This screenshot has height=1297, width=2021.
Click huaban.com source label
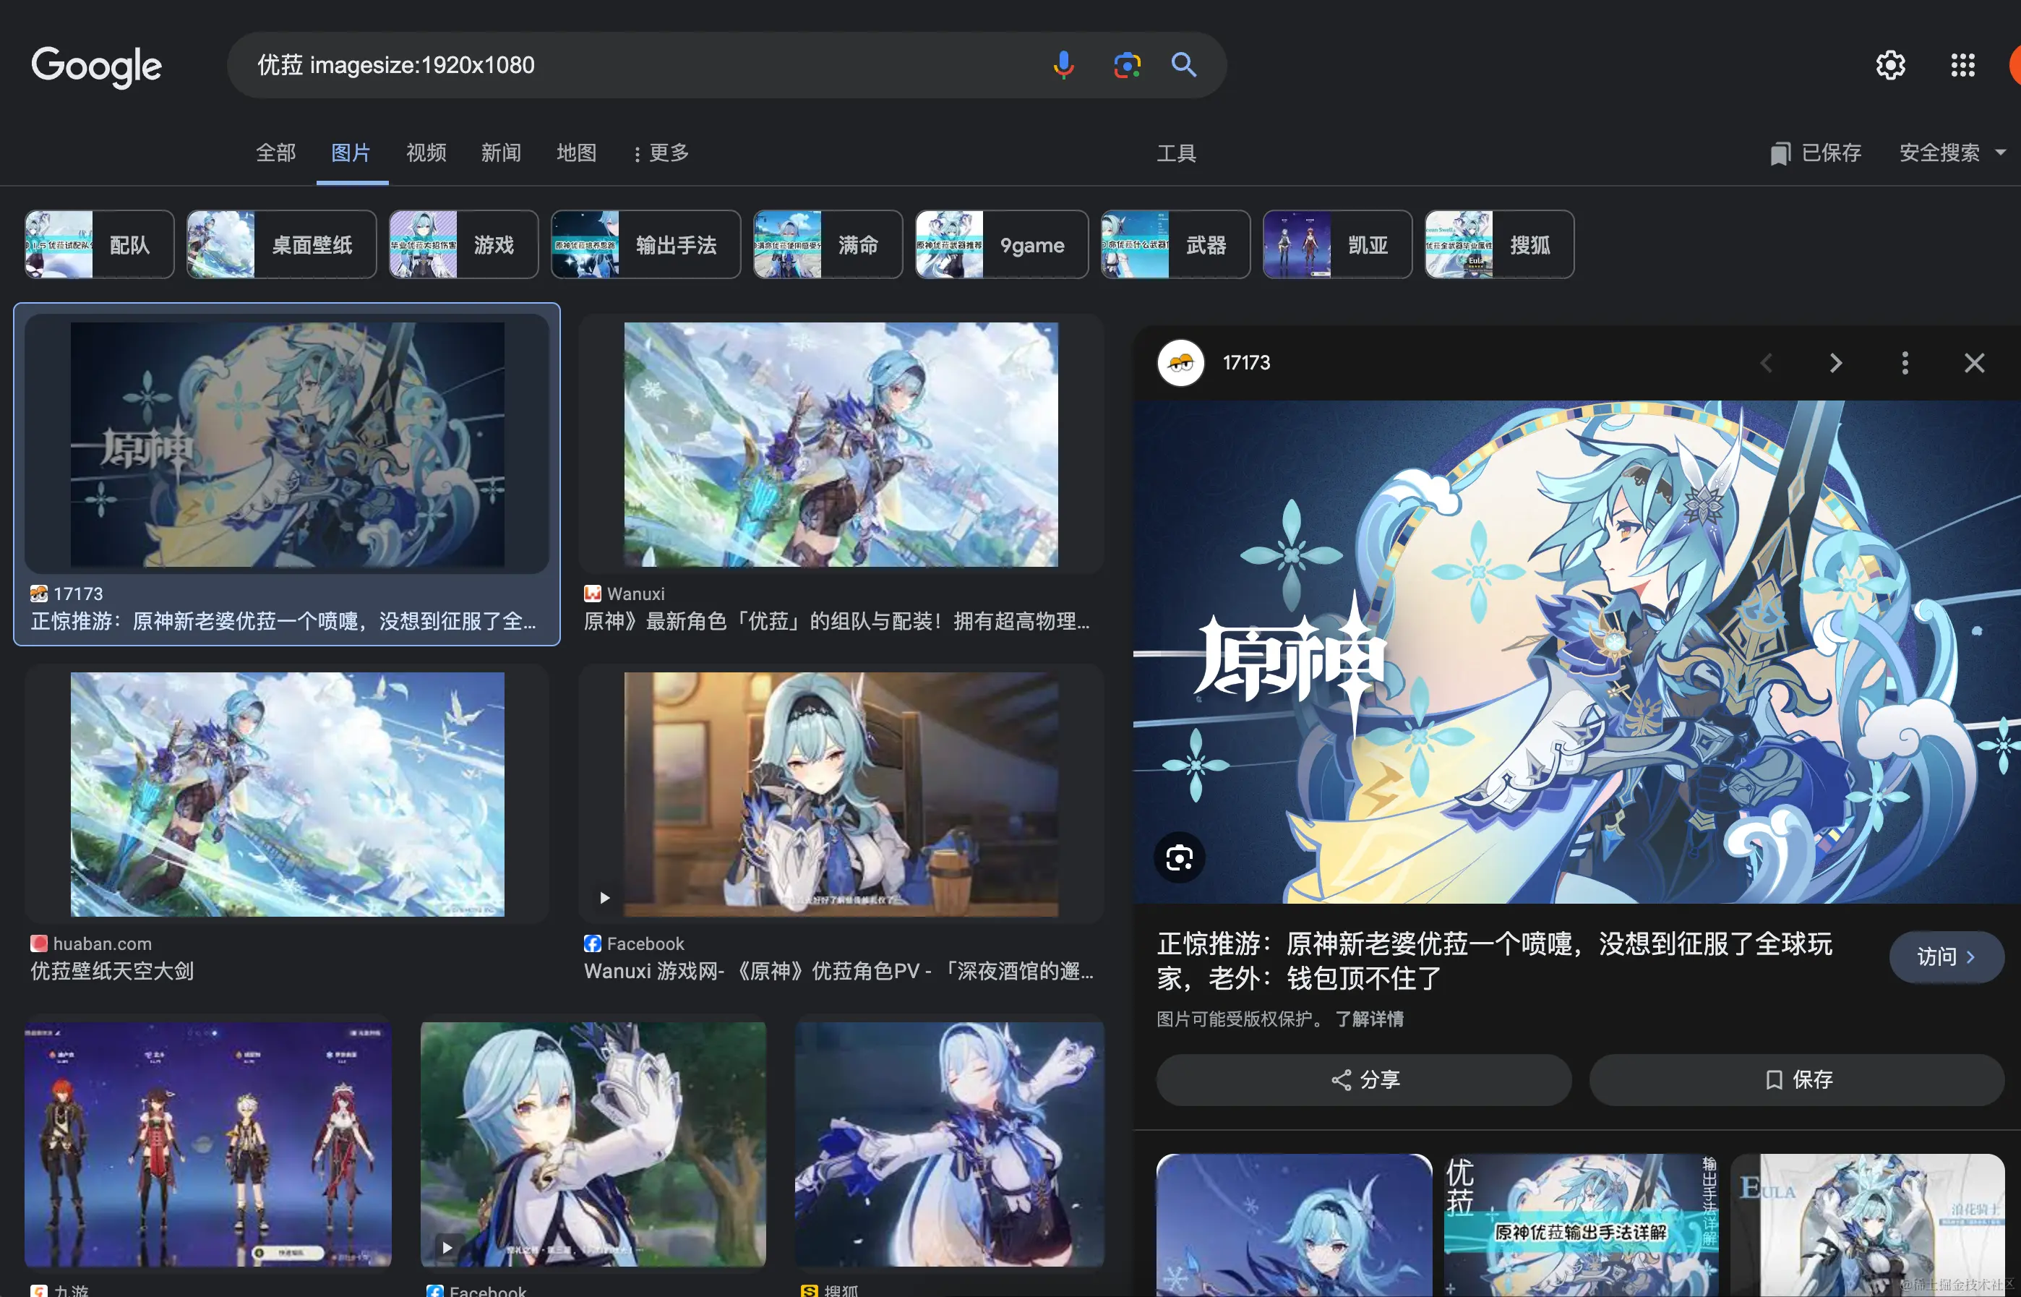point(102,943)
